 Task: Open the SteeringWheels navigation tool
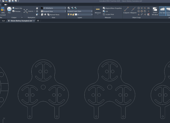click(x=37, y=15)
